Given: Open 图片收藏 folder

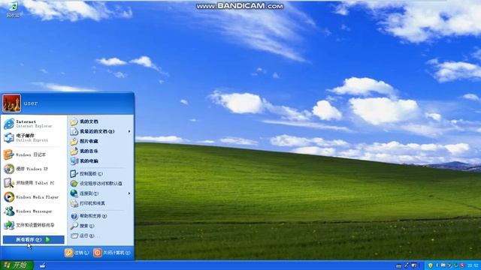Looking at the screenshot, I should [x=101, y=141].
